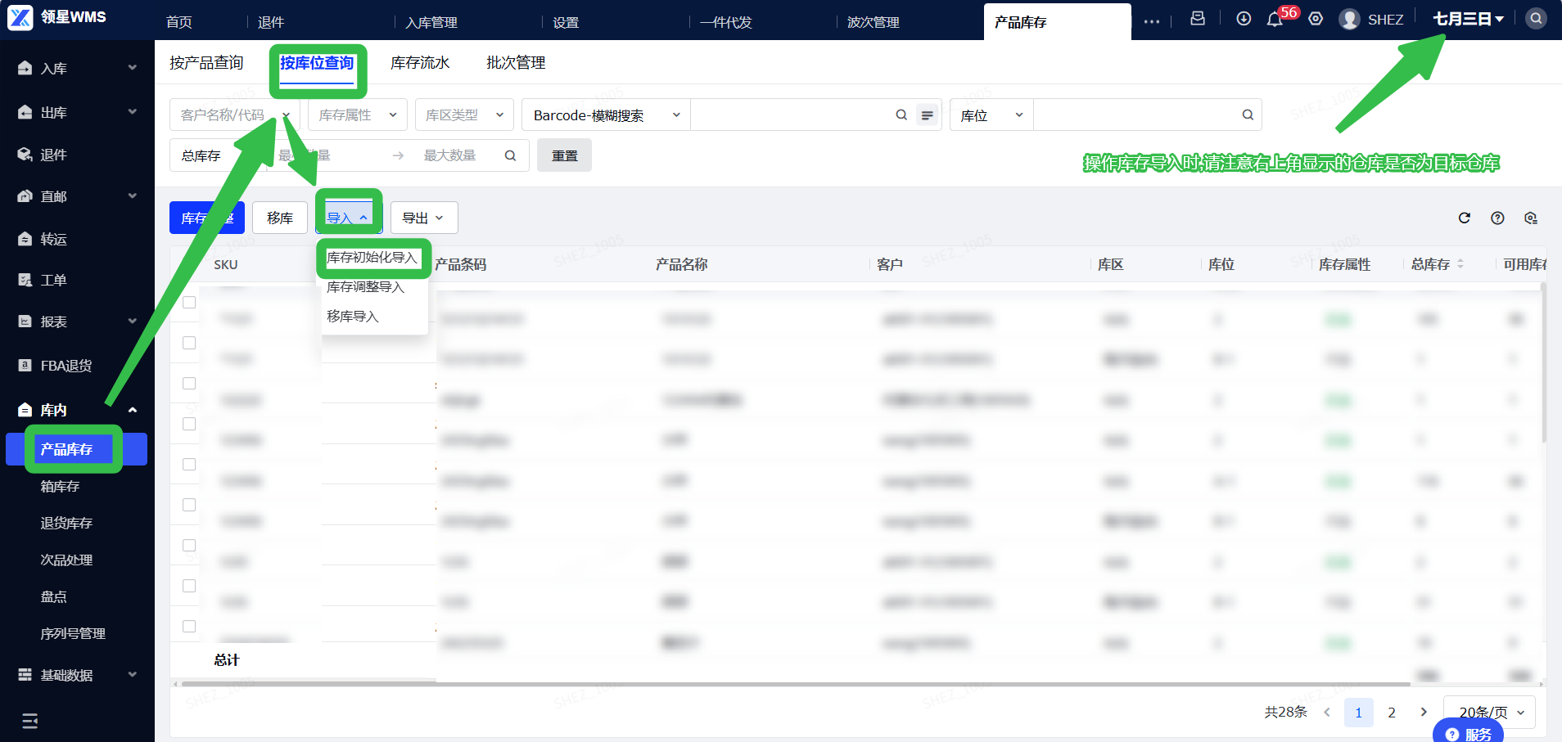The image size is (1562, 742).
Task: Select 库存初始化导入 from the import menu
Action: (x=372, y=258)
